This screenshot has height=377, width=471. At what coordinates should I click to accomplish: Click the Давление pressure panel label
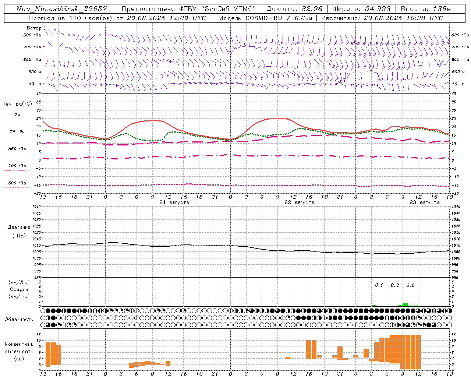[19, 228]
